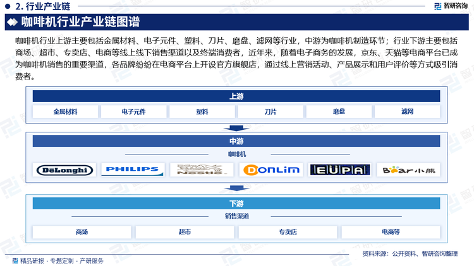Click the 电子元件 box
Image resolution: width=474 pixels, height=266 pixels.
[x=133, y=112]
